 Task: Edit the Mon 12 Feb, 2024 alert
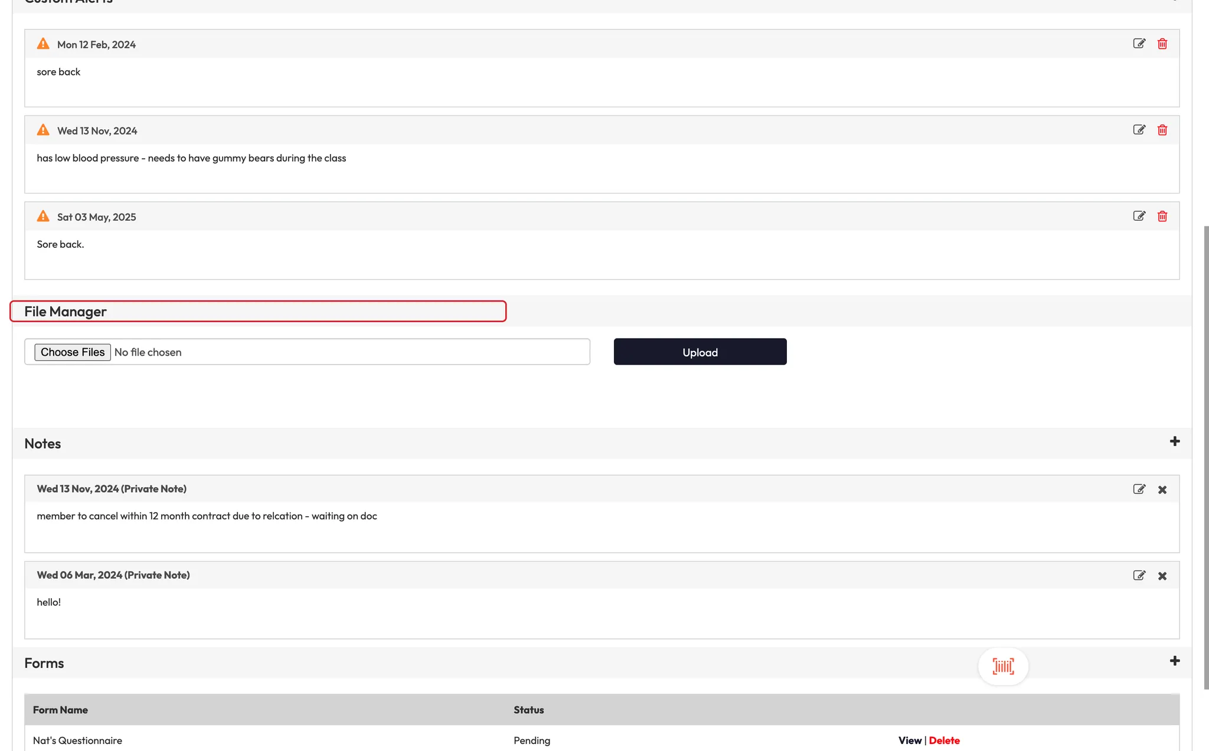1139,44
